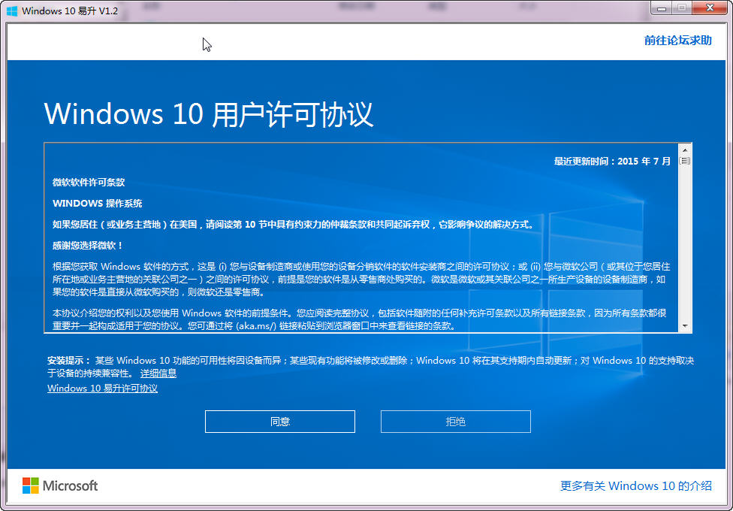Click the Microsoft logo in the footer
733x511 pixels.
(60, 485)
